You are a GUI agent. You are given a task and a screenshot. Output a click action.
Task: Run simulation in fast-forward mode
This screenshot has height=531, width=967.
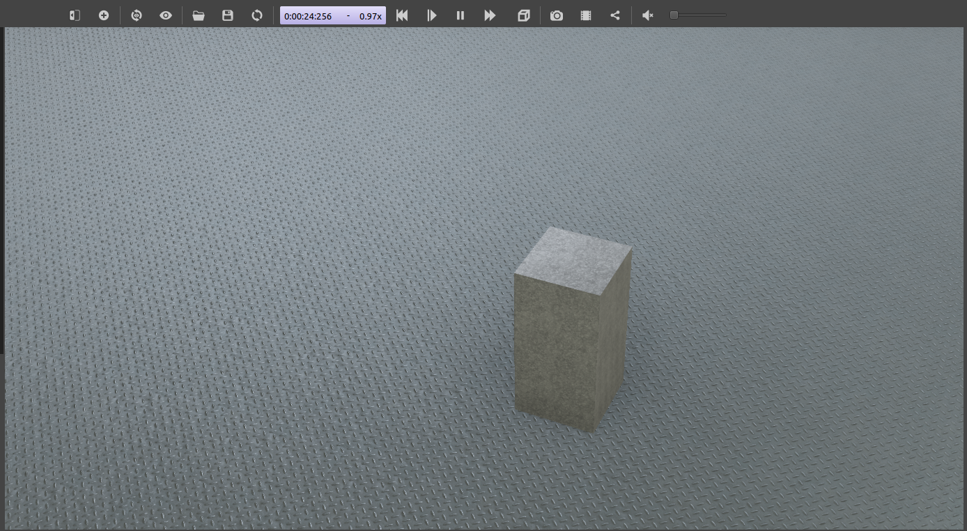point(490,15)
